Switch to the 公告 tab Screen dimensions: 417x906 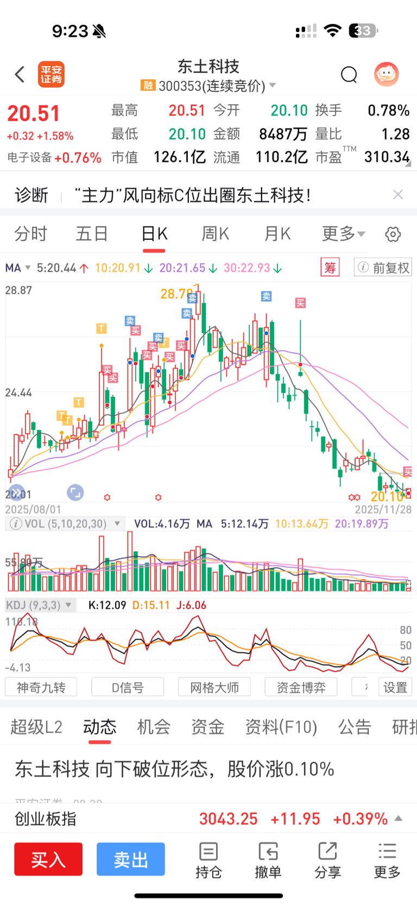coord(355,727)
